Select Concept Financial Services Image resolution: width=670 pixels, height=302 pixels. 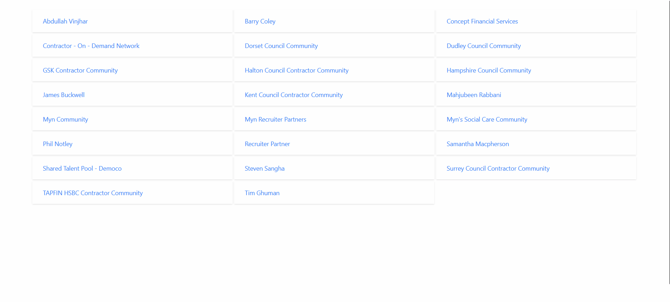(482, 21)
